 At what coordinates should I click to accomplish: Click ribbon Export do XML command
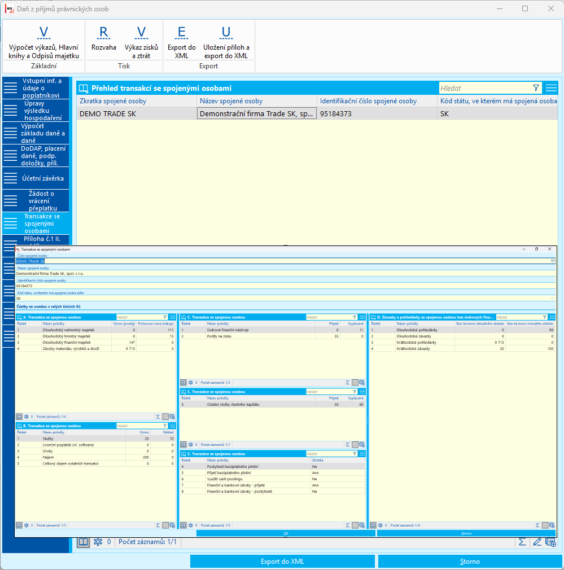[x=181, y=42]
